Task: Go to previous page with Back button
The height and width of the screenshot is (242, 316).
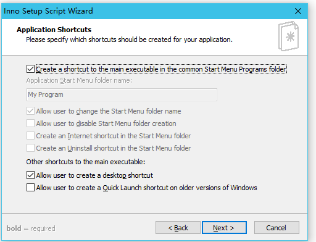Action: point(178,228)
